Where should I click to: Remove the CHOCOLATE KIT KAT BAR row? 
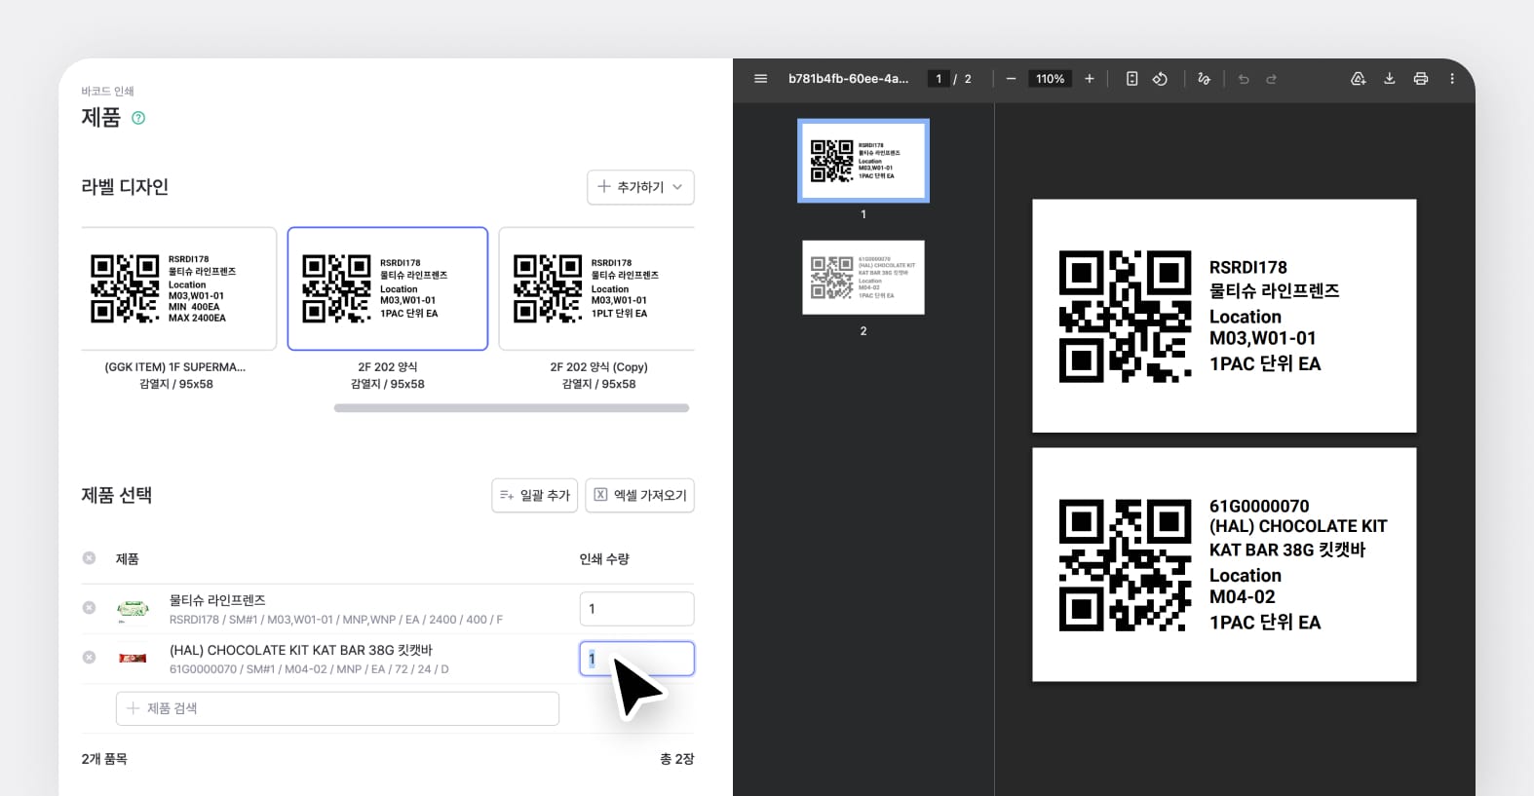pos(89,658)
